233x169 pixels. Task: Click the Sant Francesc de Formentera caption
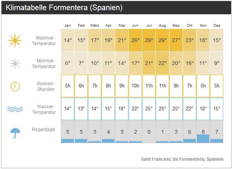[x=182, y=159]
